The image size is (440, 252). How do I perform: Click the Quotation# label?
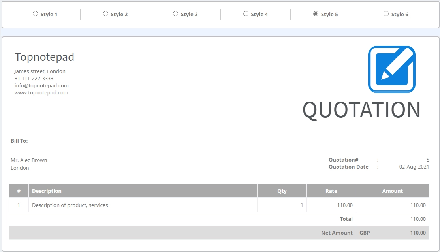coord(344,160)
